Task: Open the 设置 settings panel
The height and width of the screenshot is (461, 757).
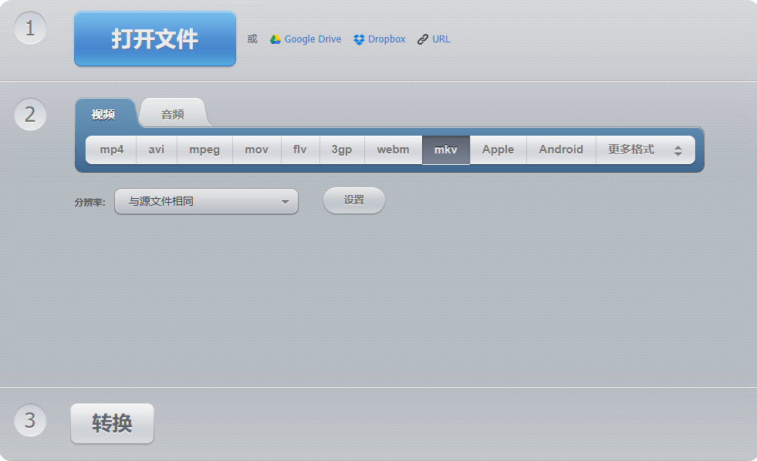Action: 353,200
